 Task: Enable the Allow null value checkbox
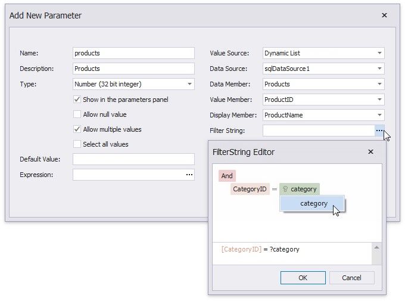pyautogui.click(x=77, y=114)
